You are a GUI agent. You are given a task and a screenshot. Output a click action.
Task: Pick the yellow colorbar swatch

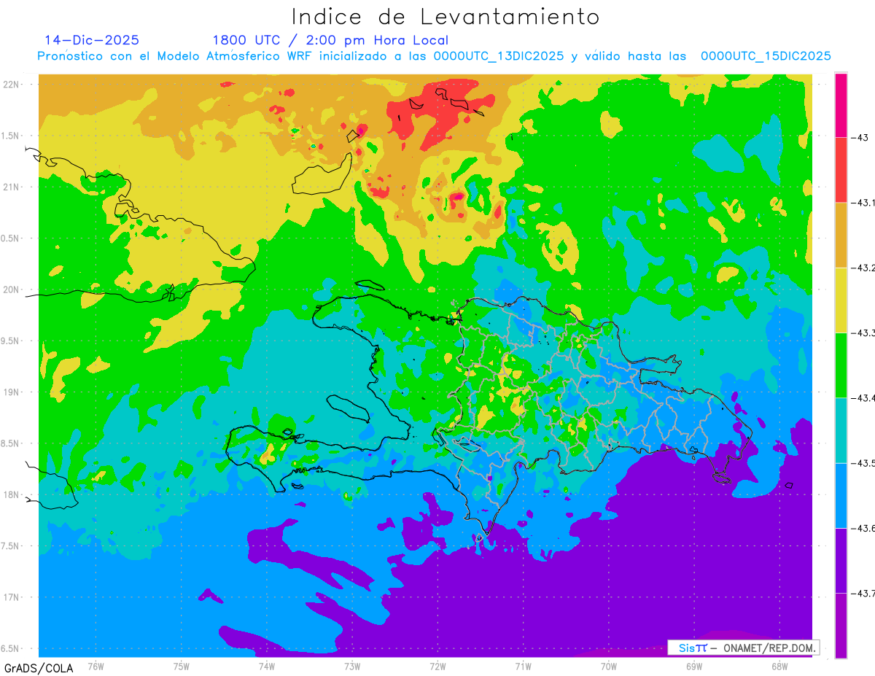click(x=841, y=300)
